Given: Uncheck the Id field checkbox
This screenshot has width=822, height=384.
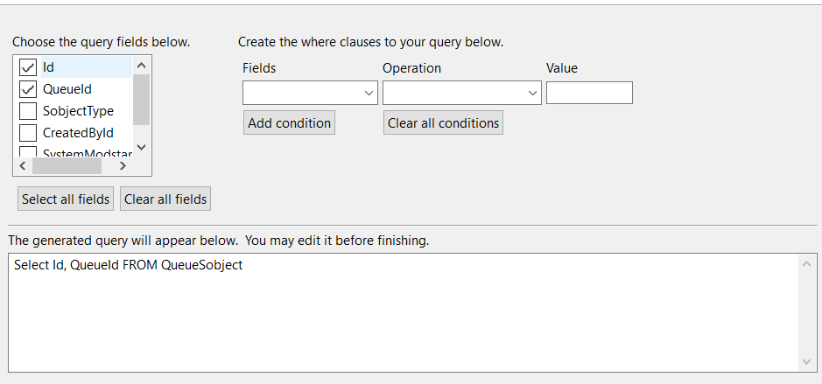Looking at the screenshot, I should pos(28,67).
